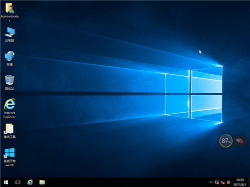Open File Explorer from the taskbar

point(42,183)
